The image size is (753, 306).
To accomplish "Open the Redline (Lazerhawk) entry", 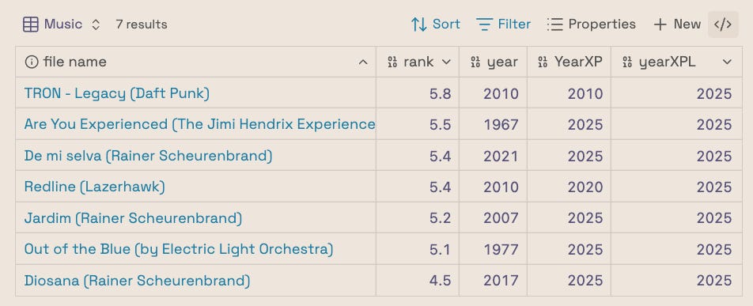I will pos(95,187).
